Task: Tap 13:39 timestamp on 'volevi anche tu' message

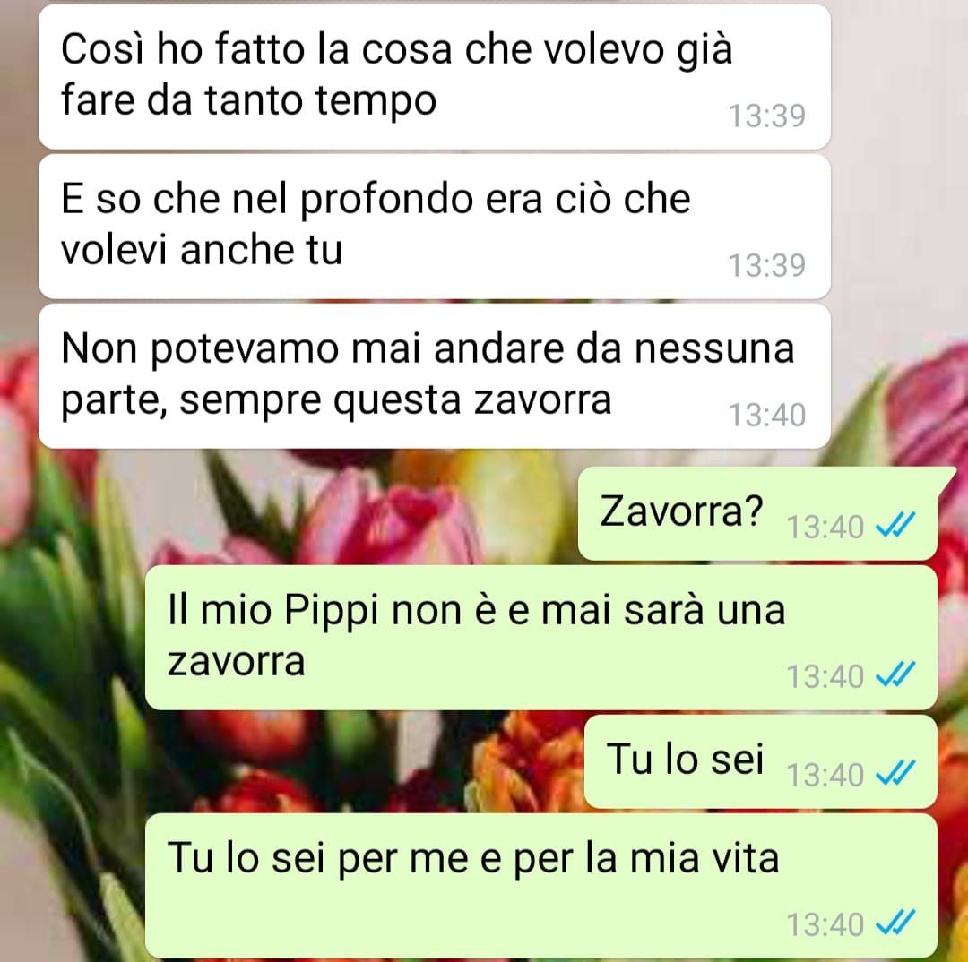Action: [x=766, y=265]
